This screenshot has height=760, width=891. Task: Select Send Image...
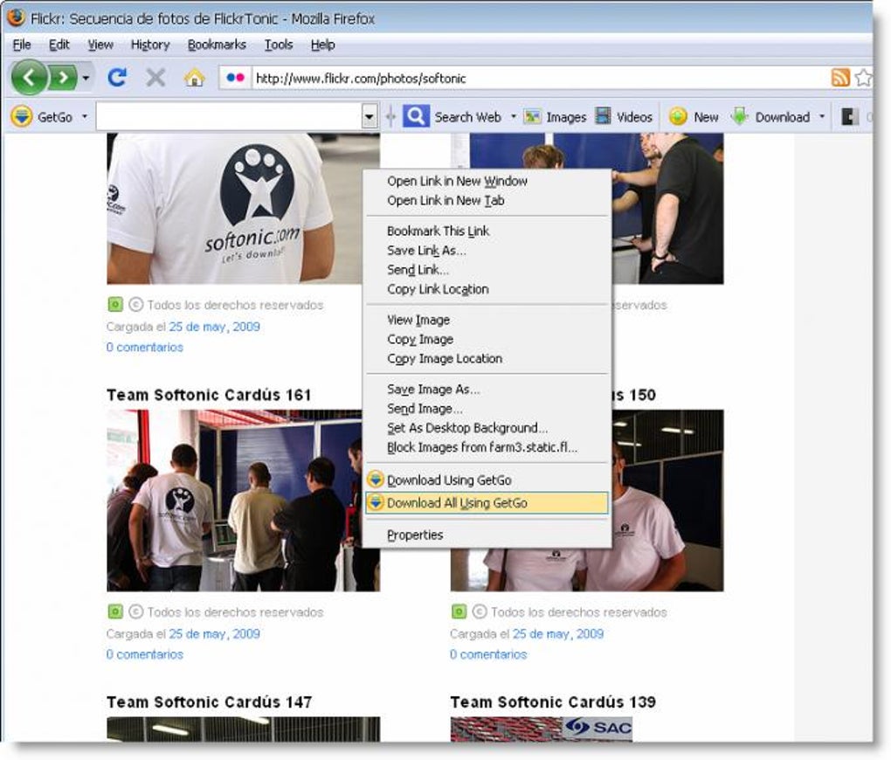coord(487,409)
